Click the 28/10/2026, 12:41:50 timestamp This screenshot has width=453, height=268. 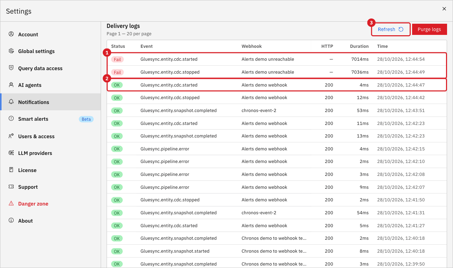[401, 200]
